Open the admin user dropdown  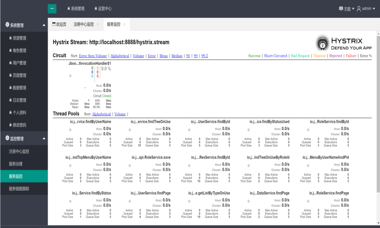coord(366,9)
